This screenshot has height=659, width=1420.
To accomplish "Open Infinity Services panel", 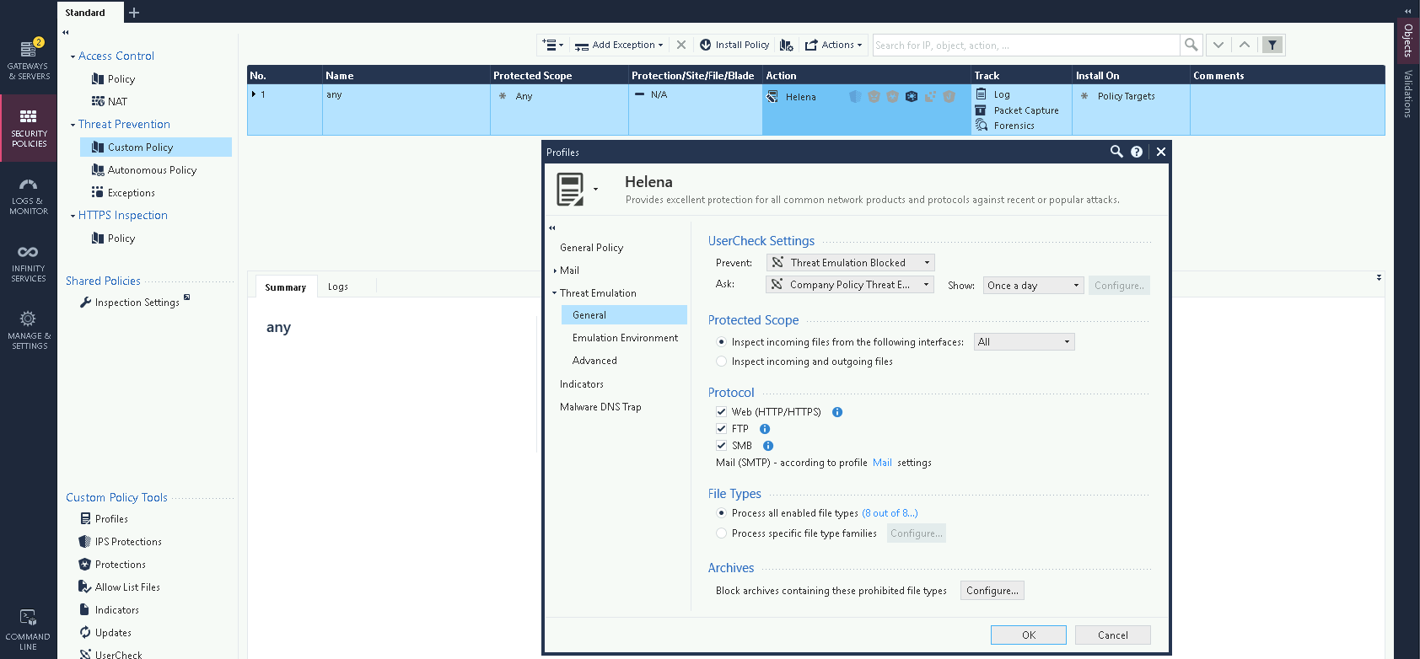I will (29, 263).
